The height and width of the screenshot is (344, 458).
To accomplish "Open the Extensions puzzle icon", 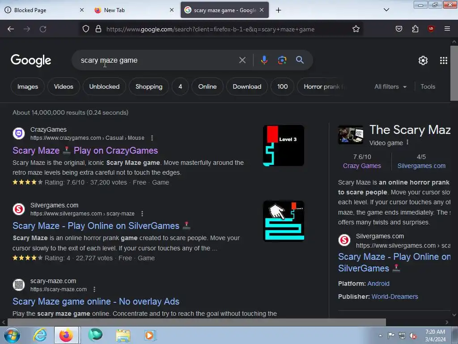I will (x=415, y=29).
